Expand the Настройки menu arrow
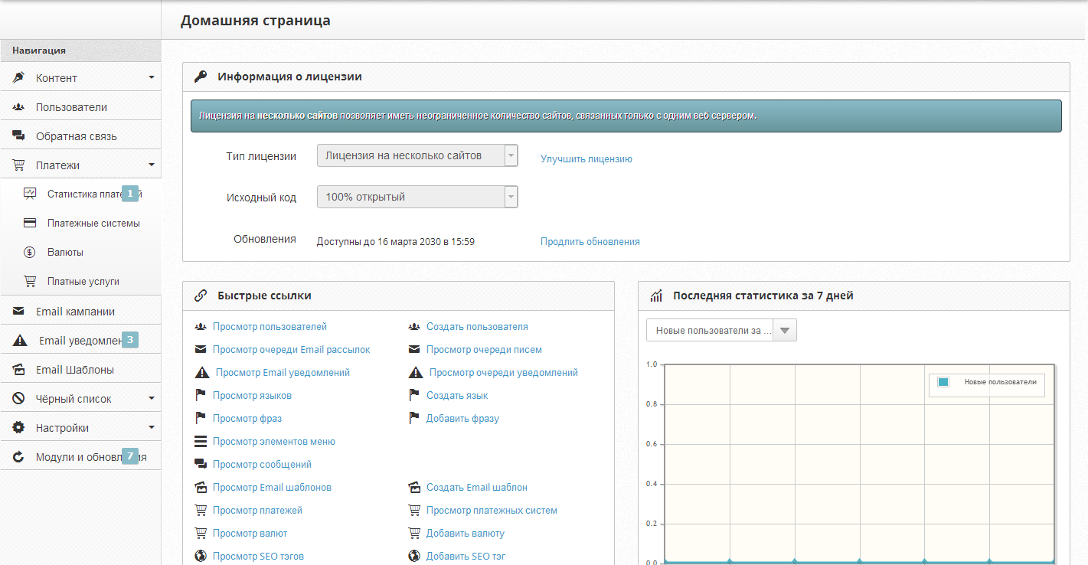 pyautogui.click(x=152, y=427)
